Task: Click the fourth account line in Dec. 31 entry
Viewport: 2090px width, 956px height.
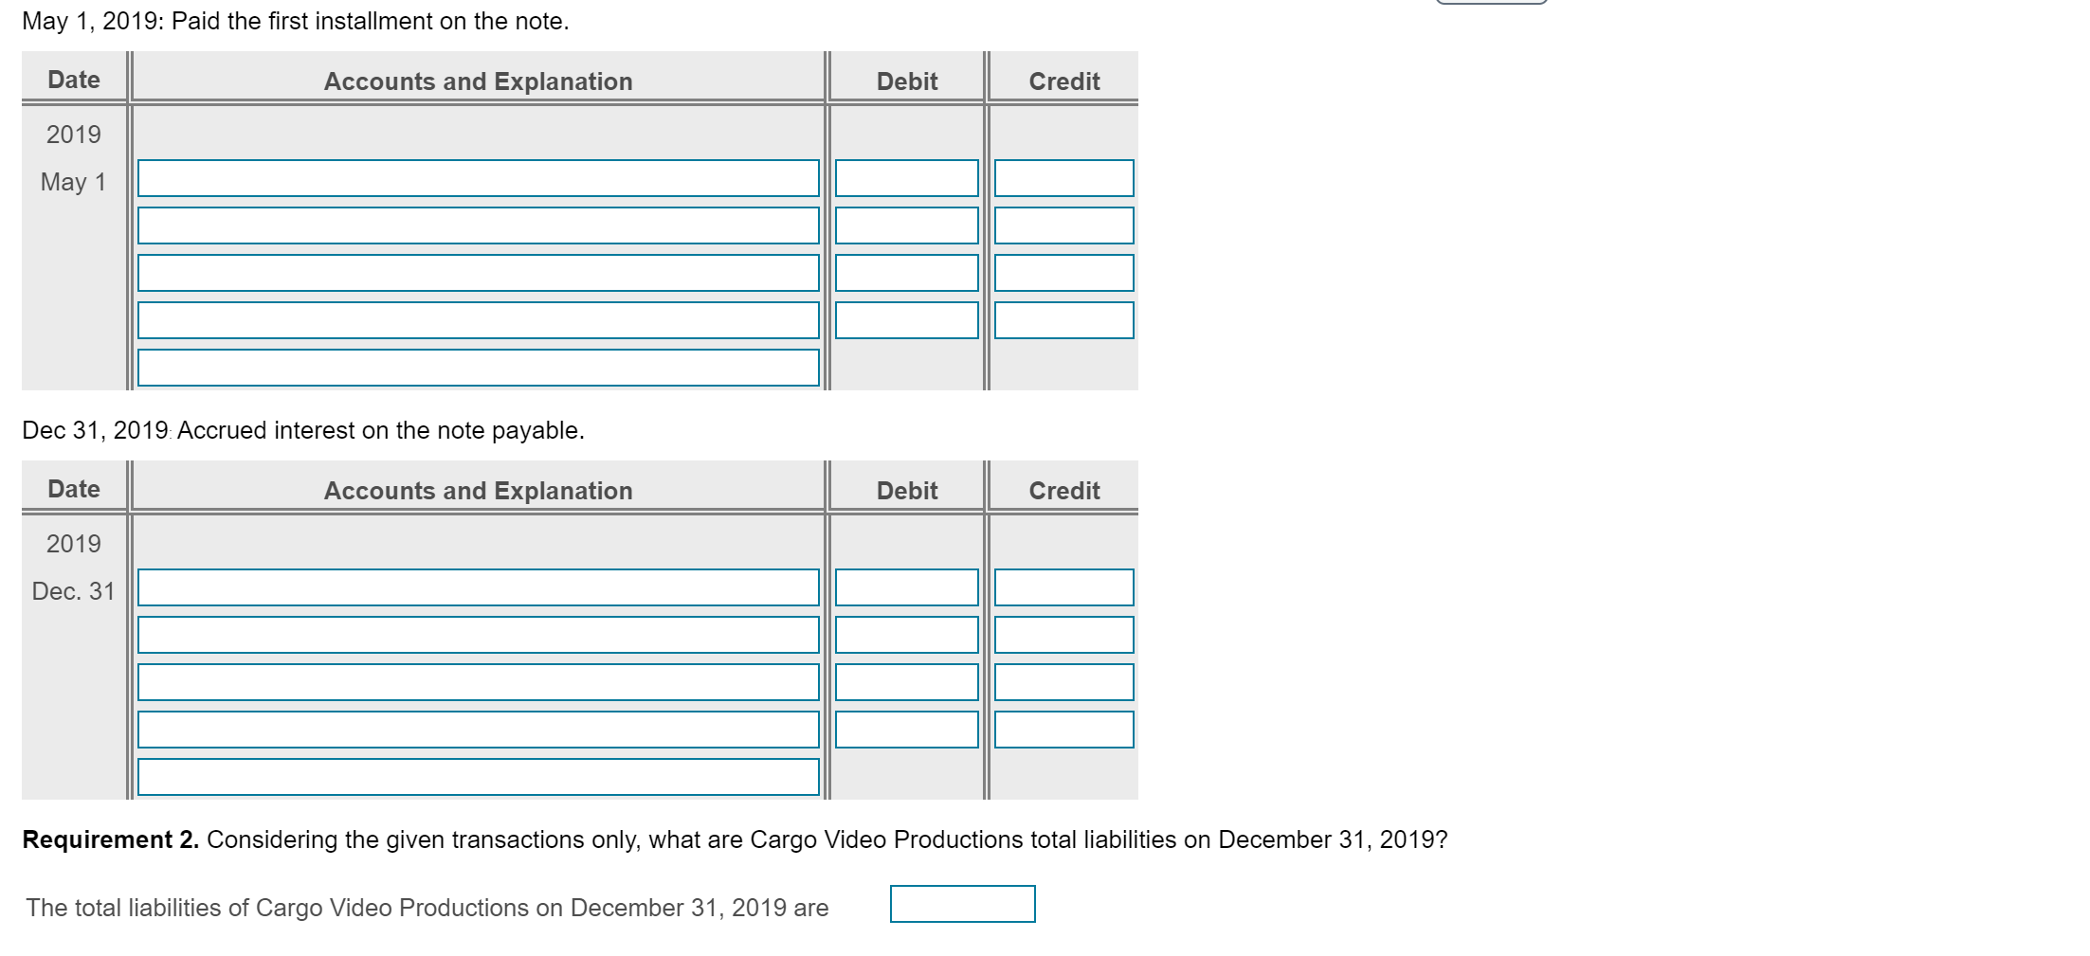Action: 478,730
